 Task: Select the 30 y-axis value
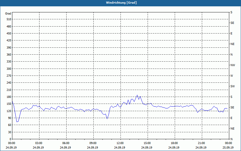10,132
